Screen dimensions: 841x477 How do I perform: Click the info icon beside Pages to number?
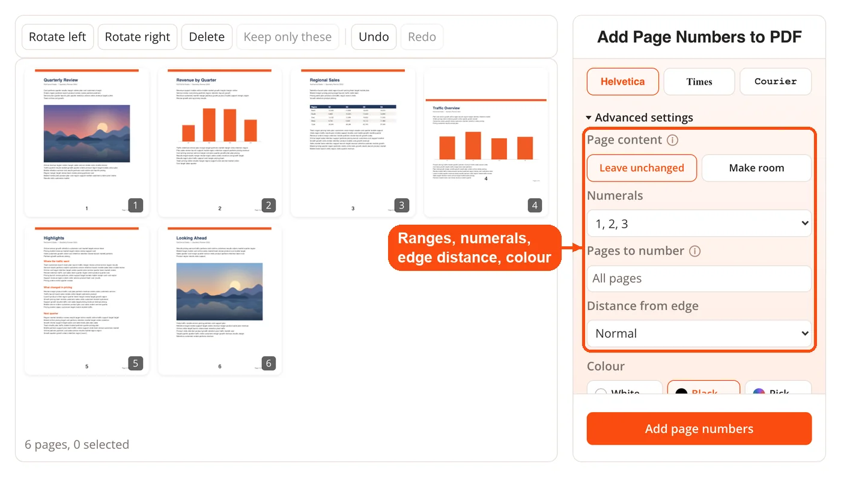pyautogui.click(x=694, y=251)
